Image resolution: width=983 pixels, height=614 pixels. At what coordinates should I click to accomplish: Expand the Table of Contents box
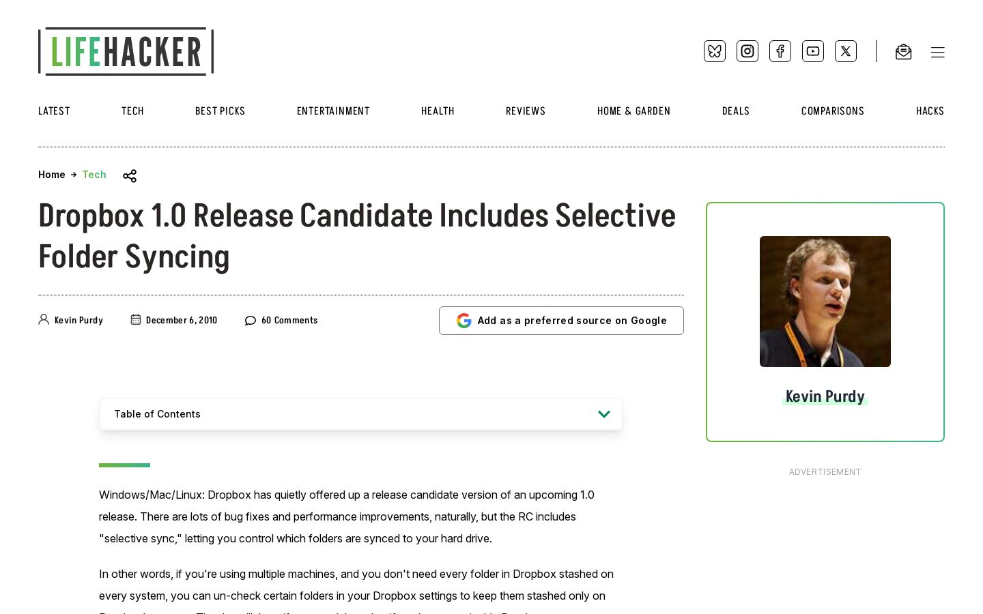pos(361,414)
